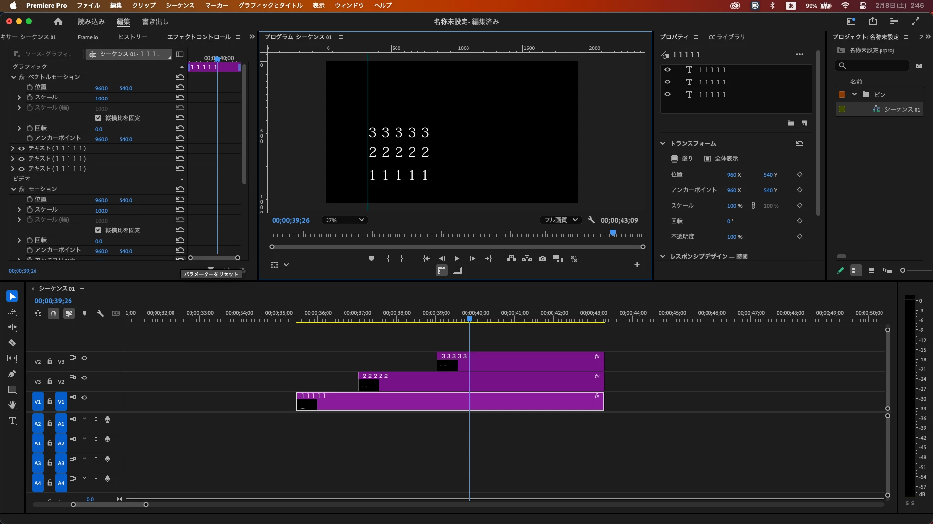Collapse the トランスフォーム section
Image resolution: width=933 pixels, height=524 pixels.
(x=662, y=144)
